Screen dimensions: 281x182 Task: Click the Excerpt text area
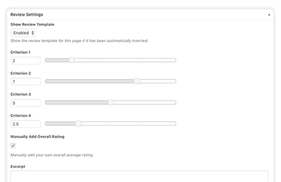pyautogui.click(x=139, y=176)
